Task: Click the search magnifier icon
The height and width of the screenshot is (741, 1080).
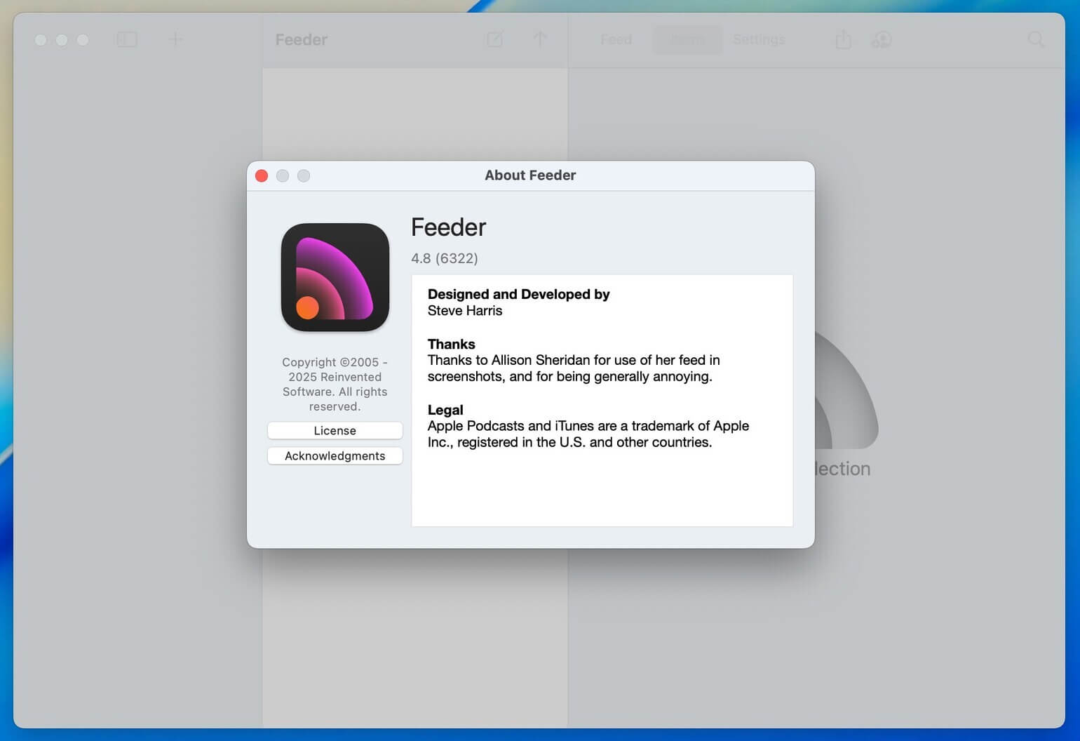Action: 1036,39
